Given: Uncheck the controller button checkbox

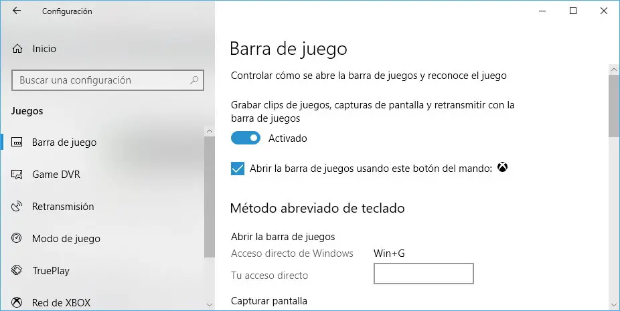Looking at the screenshot, I should [x=237, y=169].
